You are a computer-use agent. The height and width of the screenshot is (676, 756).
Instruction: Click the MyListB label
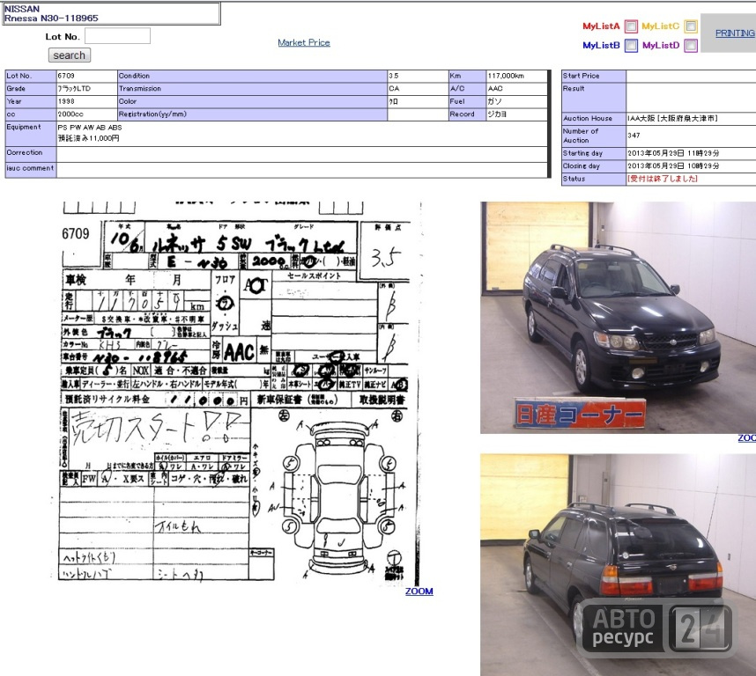point(601,45)
